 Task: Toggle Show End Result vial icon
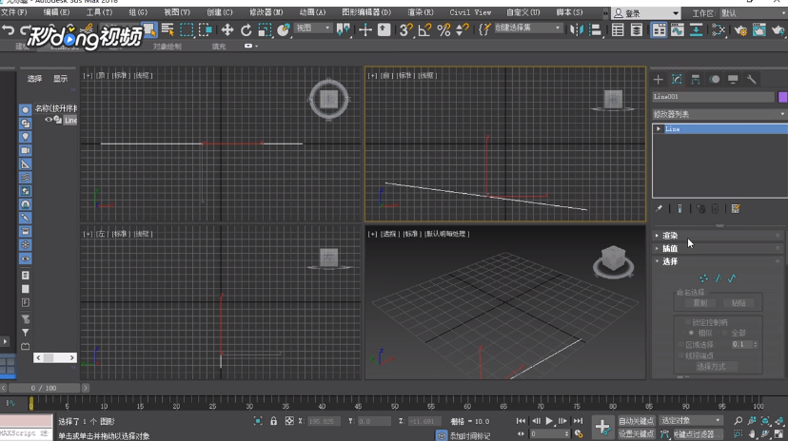click(x=680, y=209)
